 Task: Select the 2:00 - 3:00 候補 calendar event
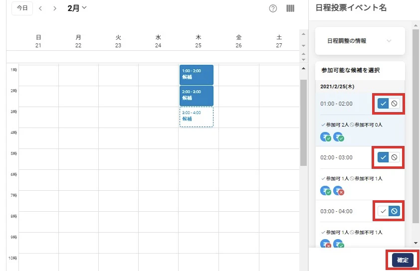pyautogui.click(x=196, y=96)
